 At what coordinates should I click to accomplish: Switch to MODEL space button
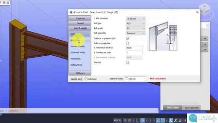click(118, 120)
